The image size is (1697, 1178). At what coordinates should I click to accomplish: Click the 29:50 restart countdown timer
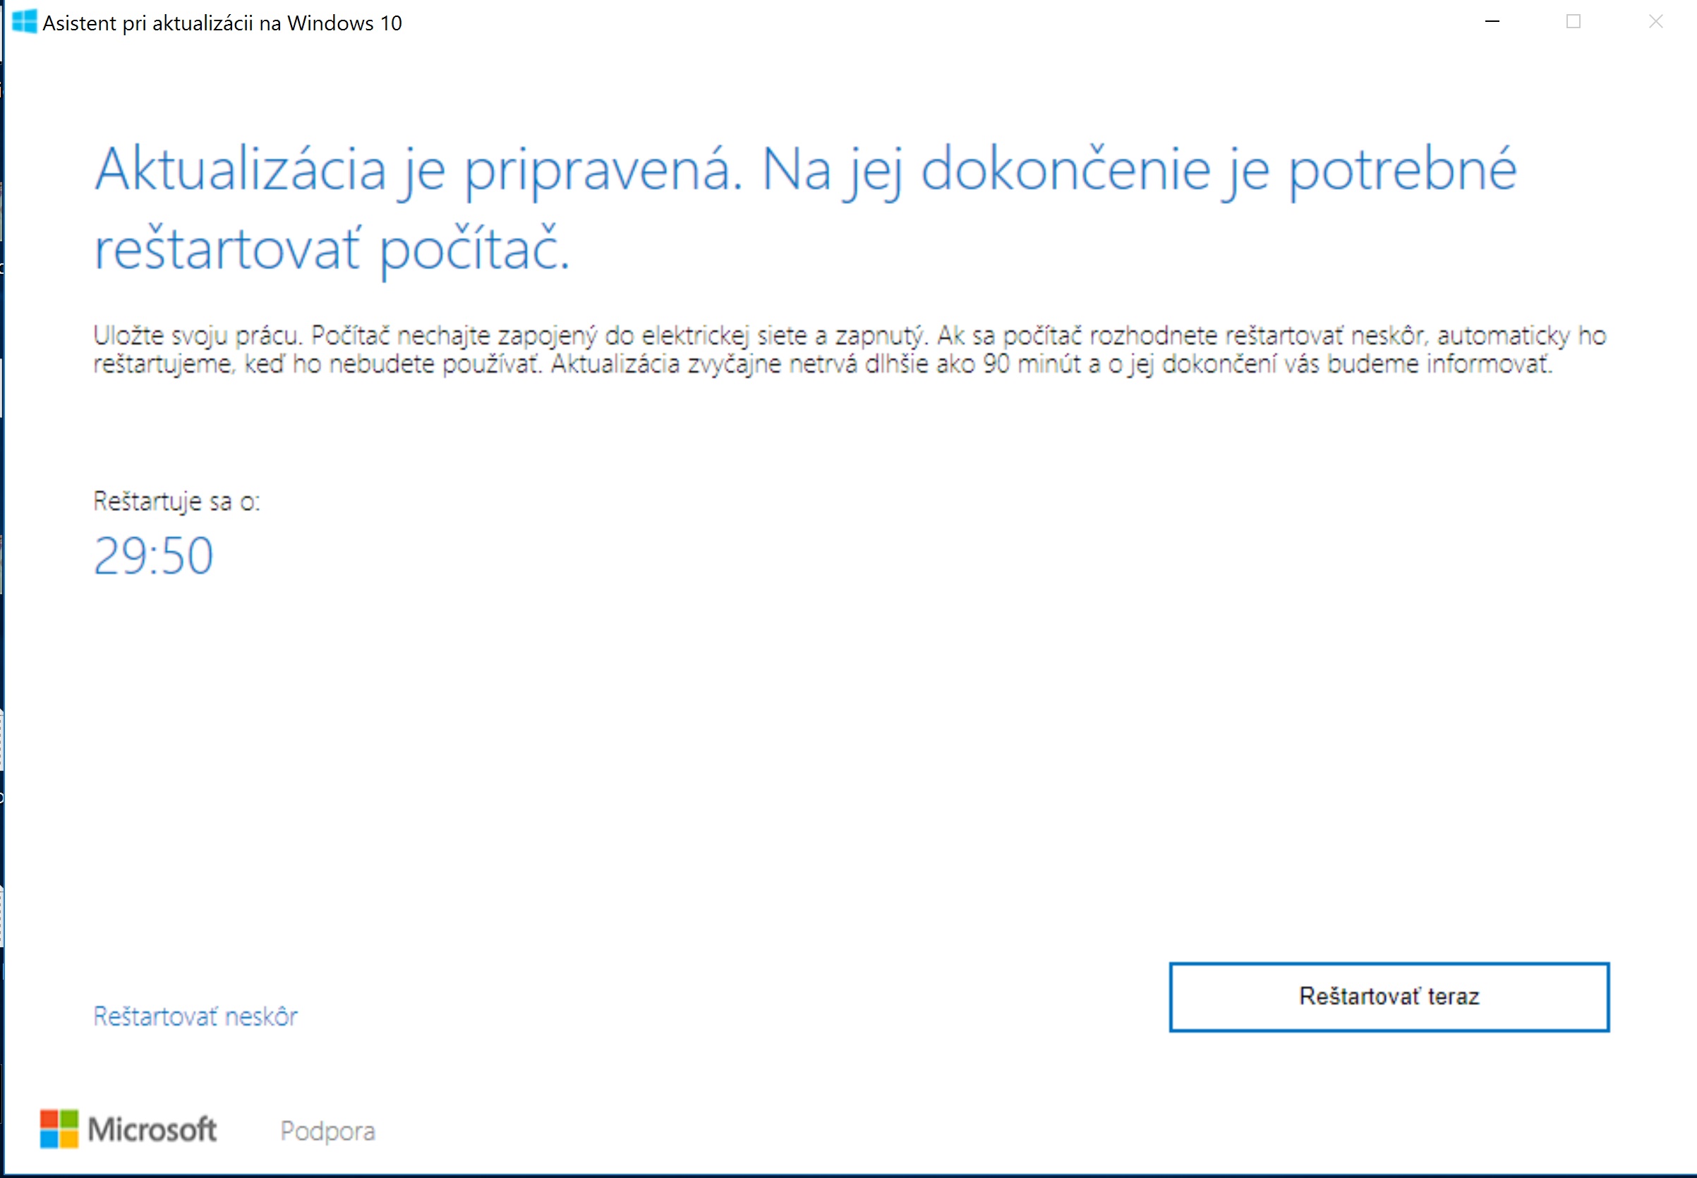(153, 555)
